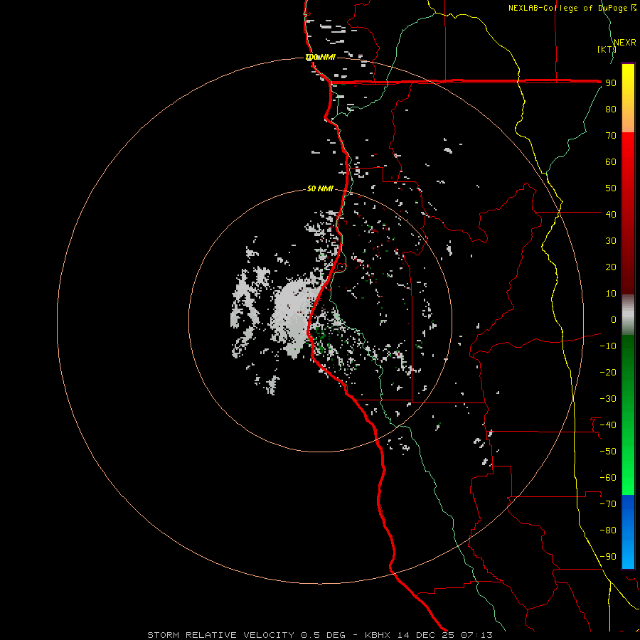Click the 40 value on the velocity scale
This screenshot has width=640, height=640.
pos(611,215)
